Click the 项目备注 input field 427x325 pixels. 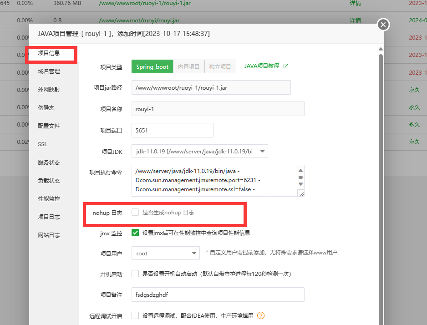pos(218,295)
